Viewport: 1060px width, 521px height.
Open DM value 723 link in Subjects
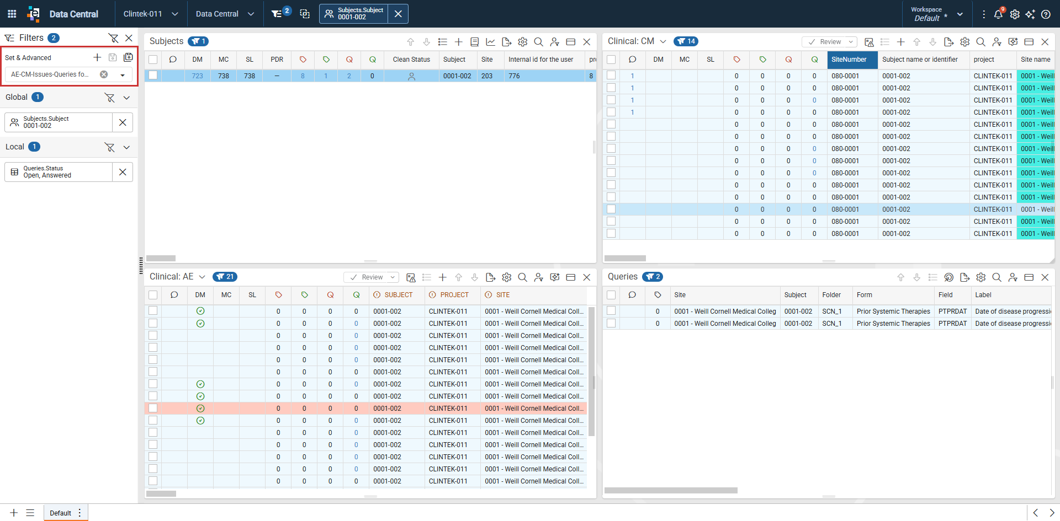(197, 76)
